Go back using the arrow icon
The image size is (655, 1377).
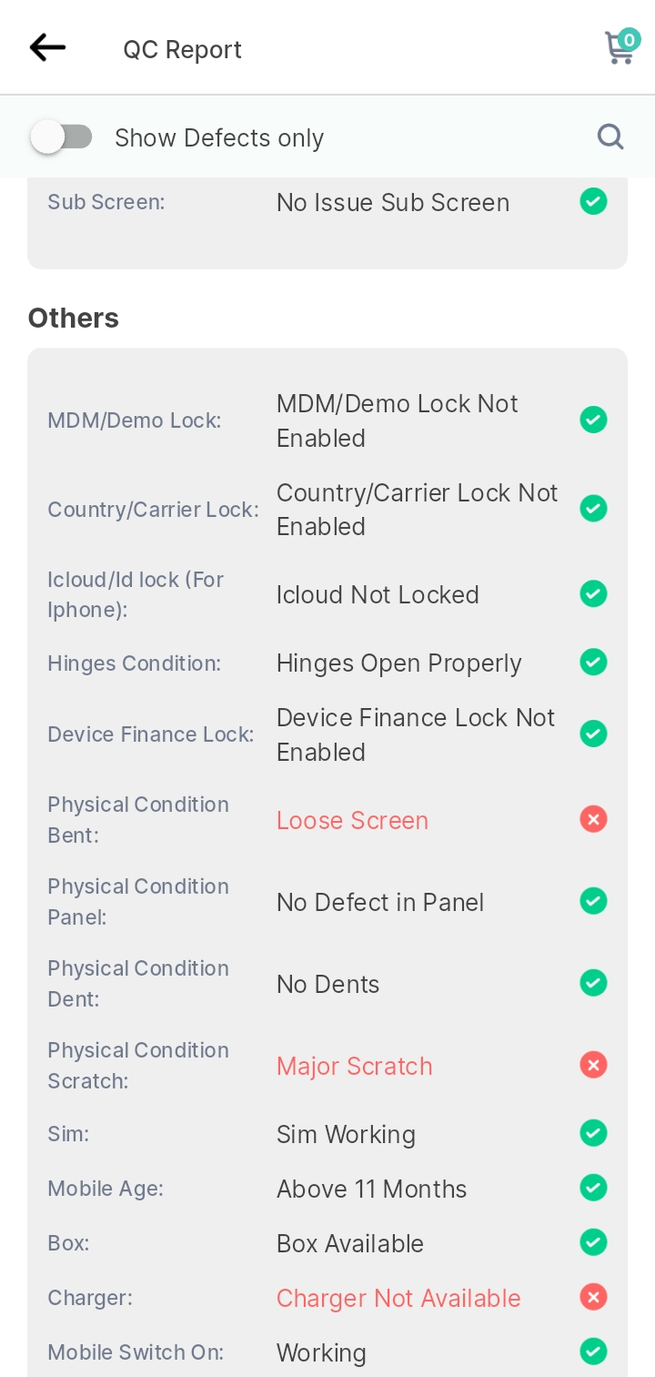point(47,47)
